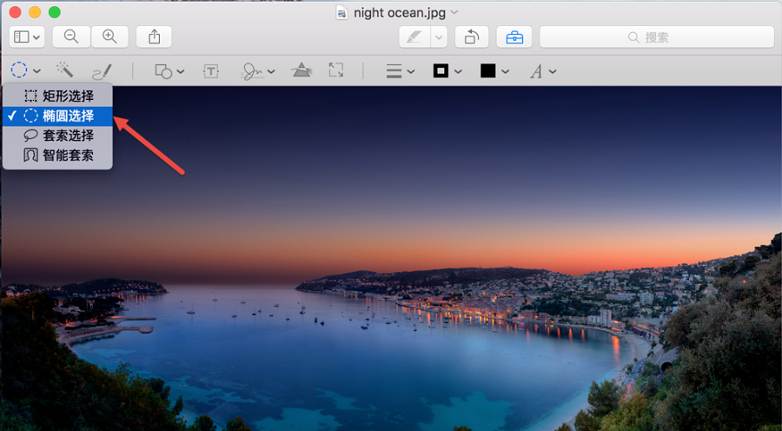This screenshot has height=431, width=782.
Task: Click the line style icon
Action: [x=394, y=71]
